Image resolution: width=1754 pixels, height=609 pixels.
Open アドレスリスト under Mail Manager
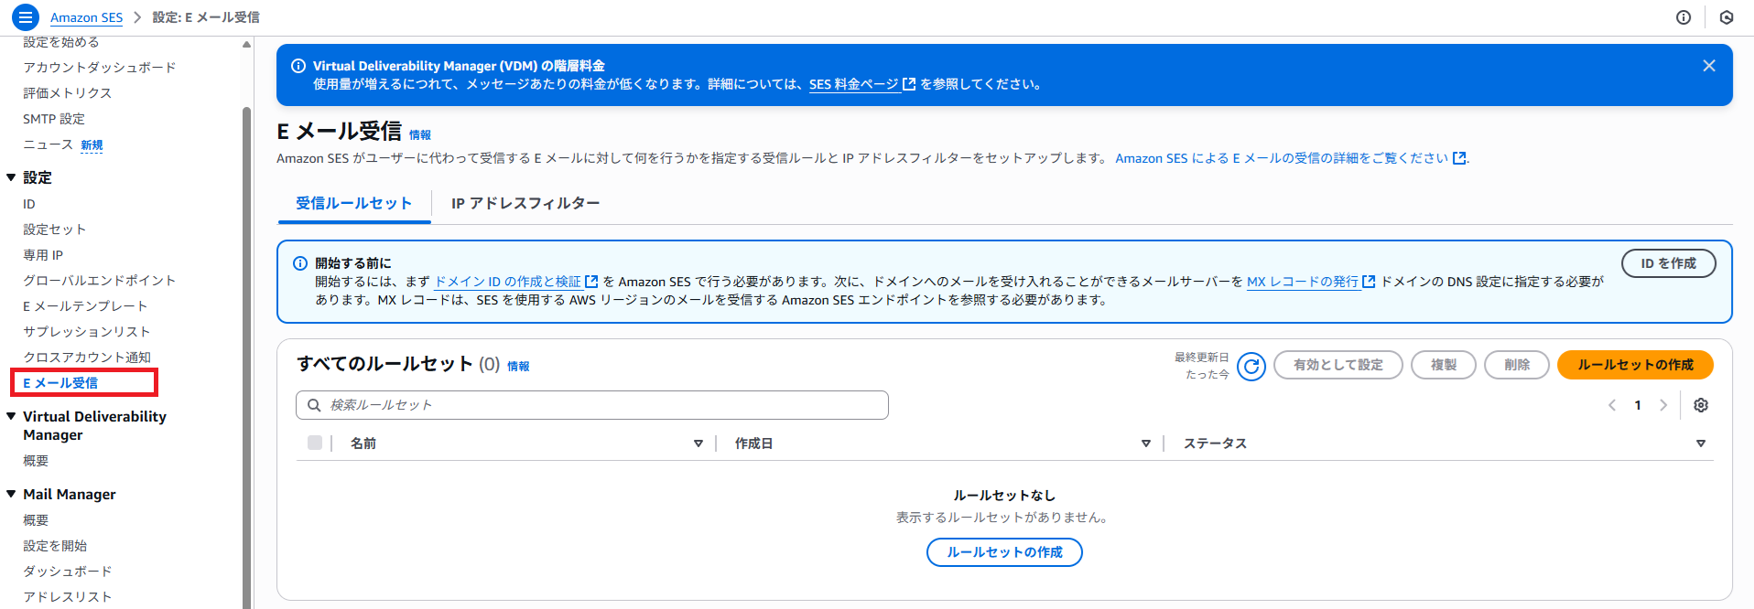click(x=68, y=597)
